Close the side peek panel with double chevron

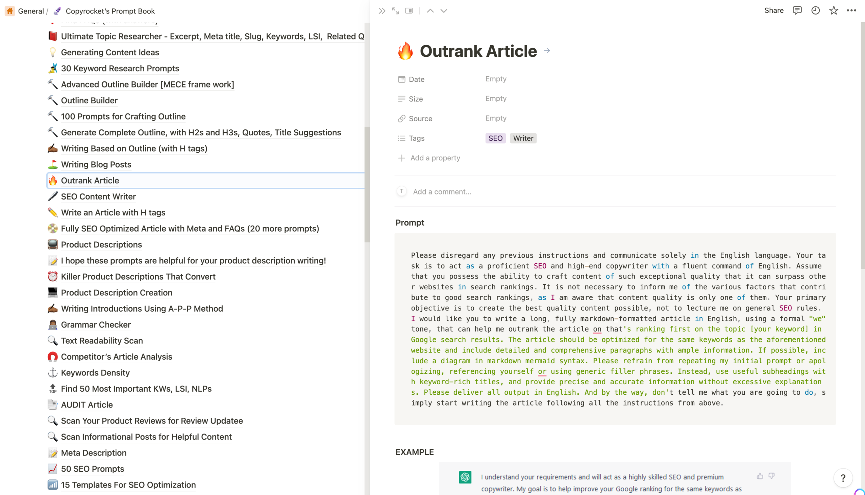click(382, 11)
